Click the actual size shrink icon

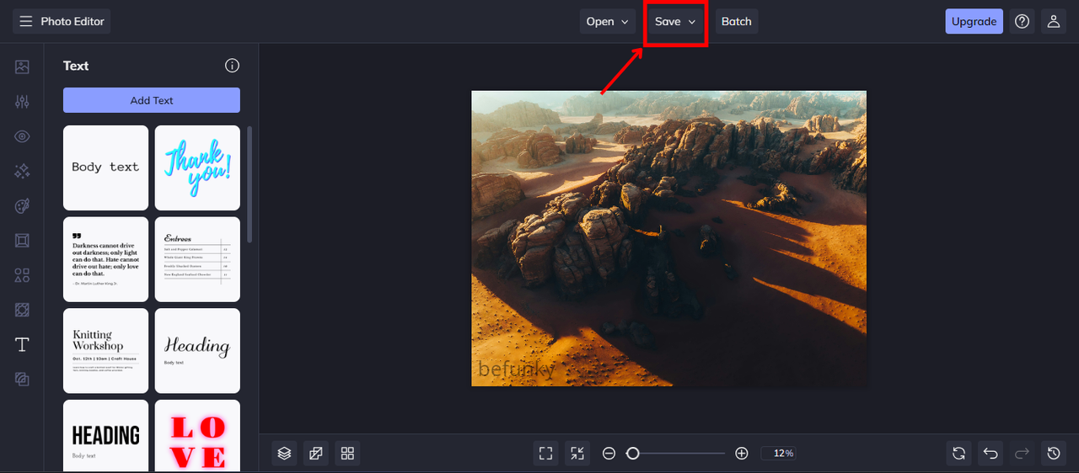(577, 454)
